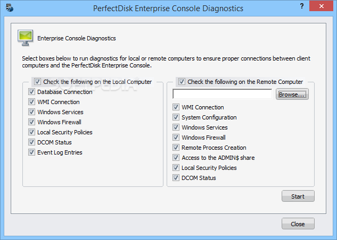Uncheck Check the following on the Local Computer
The width and height of the screenshot is (337, 240).
click(x=37, y=82)
